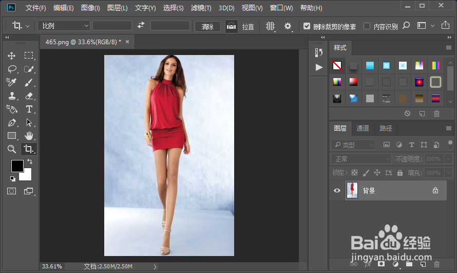The width and height of the screenshot is (457, 273).
Task: Select the Move tool
Action: click(11, 56)
